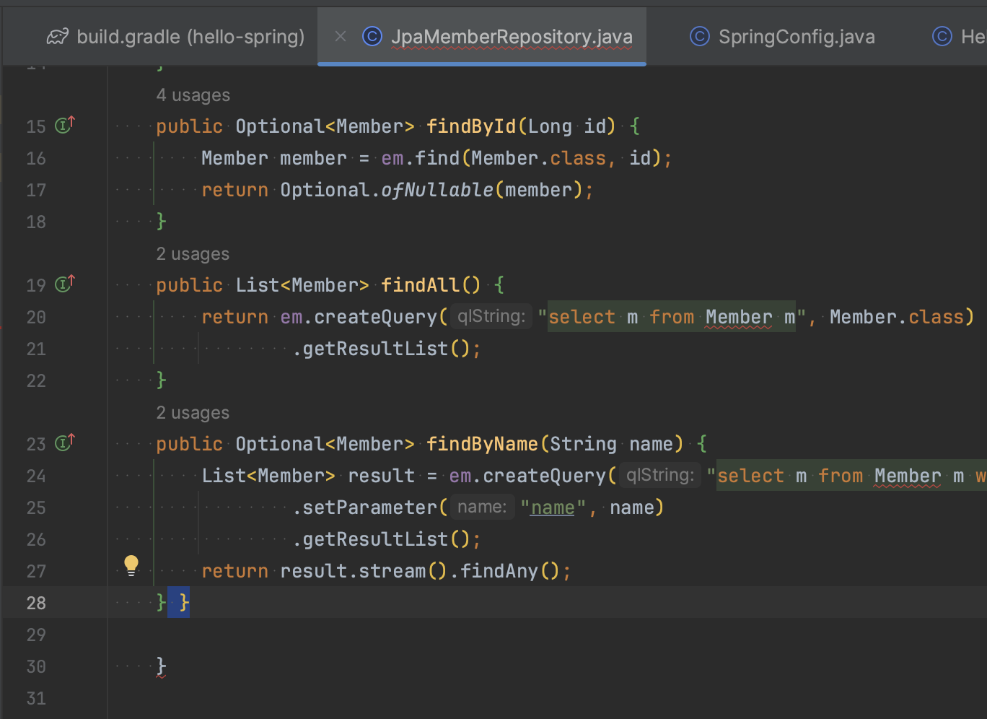987x719 pixels.
Task: Click the '2 usages' hint above findByName
Action: pos(193,413)
